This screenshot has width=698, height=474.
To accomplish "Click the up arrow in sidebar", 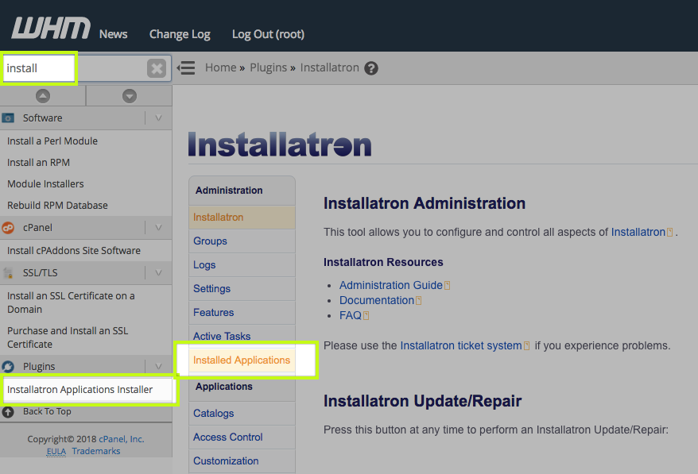I will 43,95.
